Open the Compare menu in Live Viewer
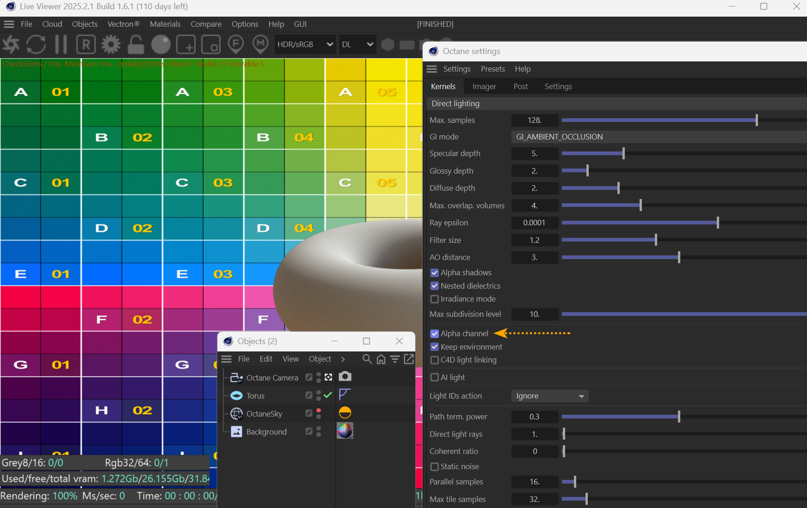The height and width of the screenshot is (508, 807). pyautogui.click(x=206, y=24)
